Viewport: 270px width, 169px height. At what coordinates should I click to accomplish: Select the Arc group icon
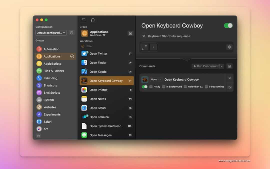(39, 129)
